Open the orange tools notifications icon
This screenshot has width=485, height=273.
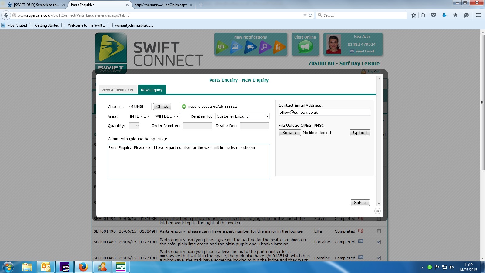(279, 47)
